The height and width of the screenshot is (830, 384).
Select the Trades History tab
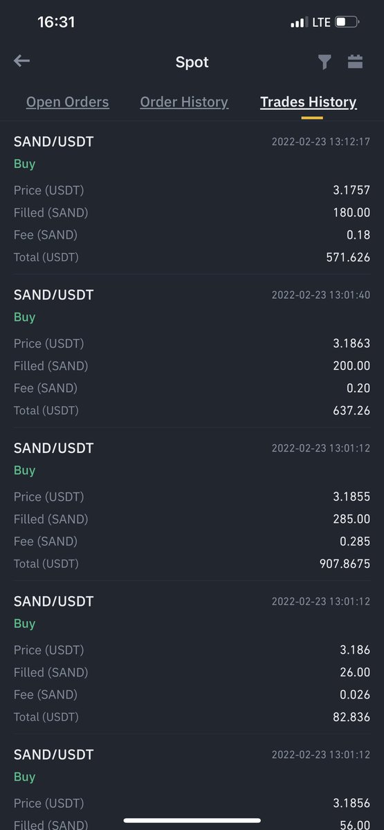(309, 102)
